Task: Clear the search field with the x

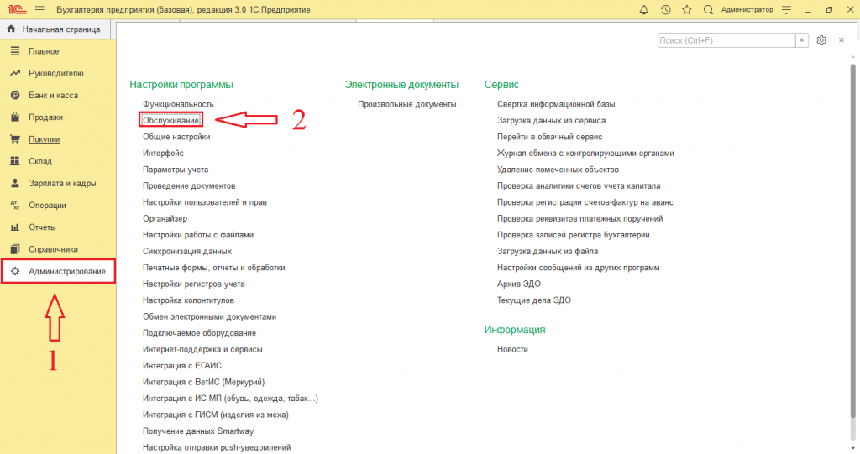Action: click(x=802, y=40)
